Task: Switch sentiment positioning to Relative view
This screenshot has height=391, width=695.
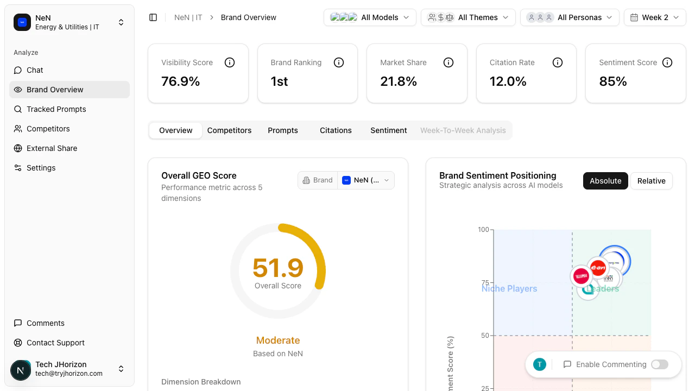Action: pyautogui.click(x=652, y=181)
